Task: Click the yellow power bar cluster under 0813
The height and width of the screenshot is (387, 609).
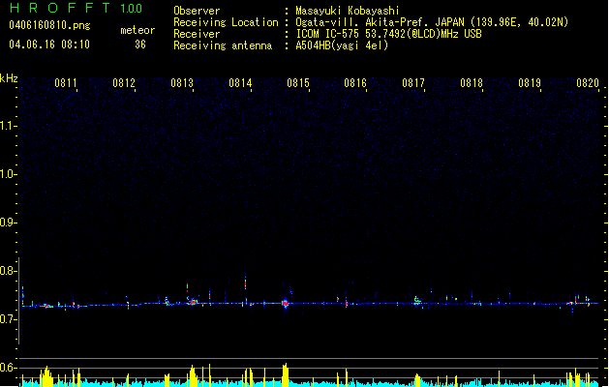Action: [193, 375]
